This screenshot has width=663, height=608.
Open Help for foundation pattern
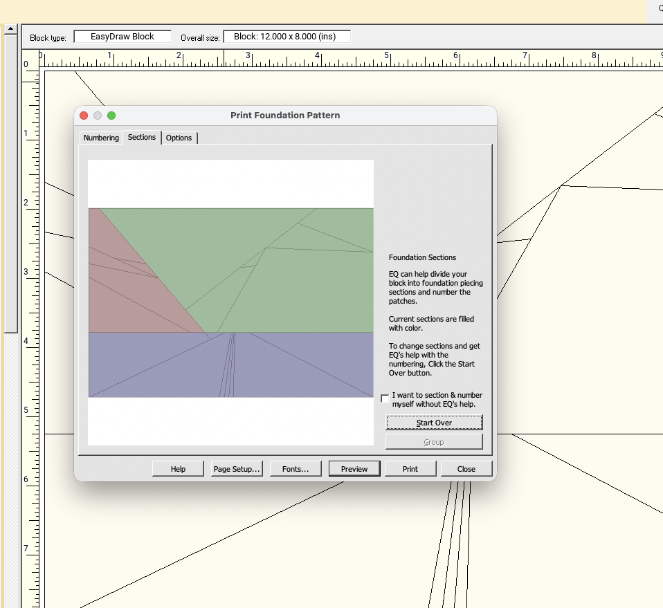pyautogui.click(x=178, y=469)
